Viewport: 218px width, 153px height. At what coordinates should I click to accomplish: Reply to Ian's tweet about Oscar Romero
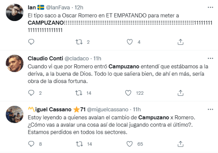(x=32, y=42)
